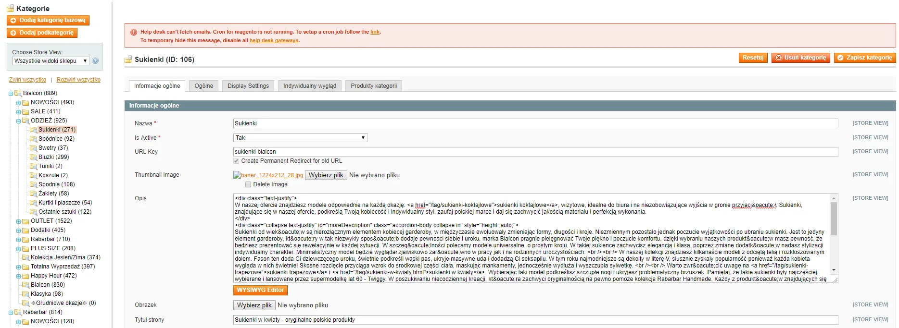The image size is (899, 328).
Task: Open the Display Settings tab
Action: click(x=248, y=86)
